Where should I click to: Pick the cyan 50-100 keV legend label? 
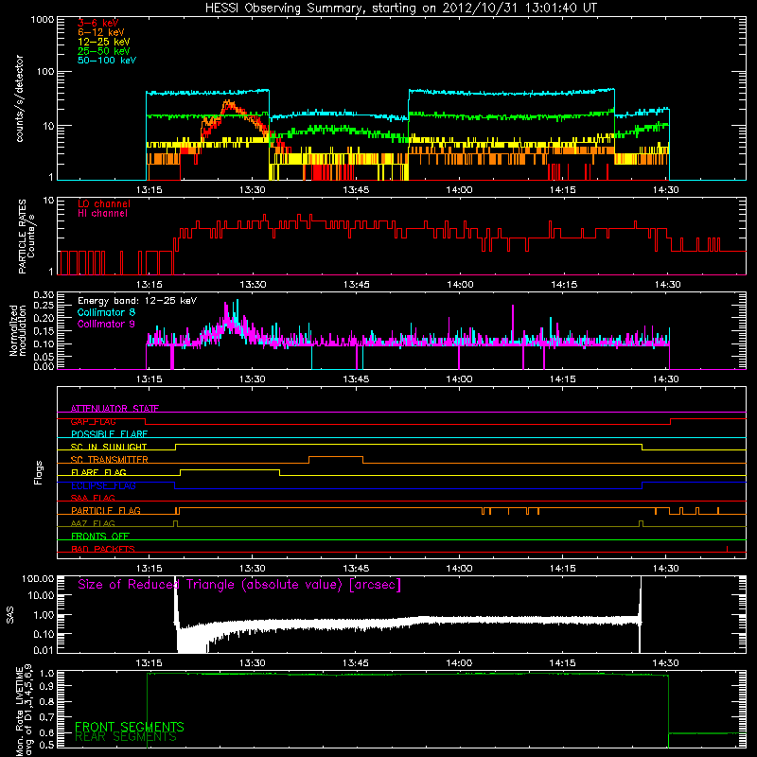point(107,61)
